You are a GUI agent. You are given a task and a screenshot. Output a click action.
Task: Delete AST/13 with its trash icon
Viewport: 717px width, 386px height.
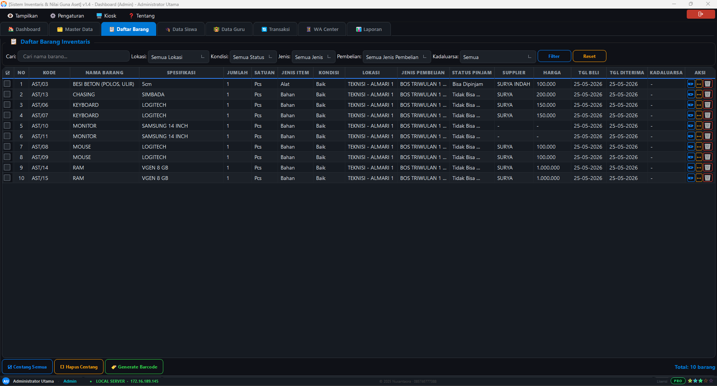pos(708,94)
